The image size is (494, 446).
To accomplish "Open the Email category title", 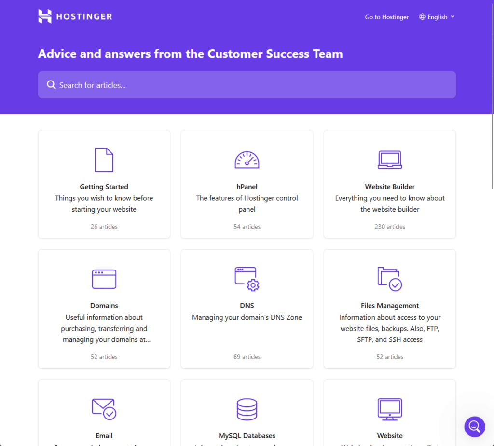I will tap(104, 435).
